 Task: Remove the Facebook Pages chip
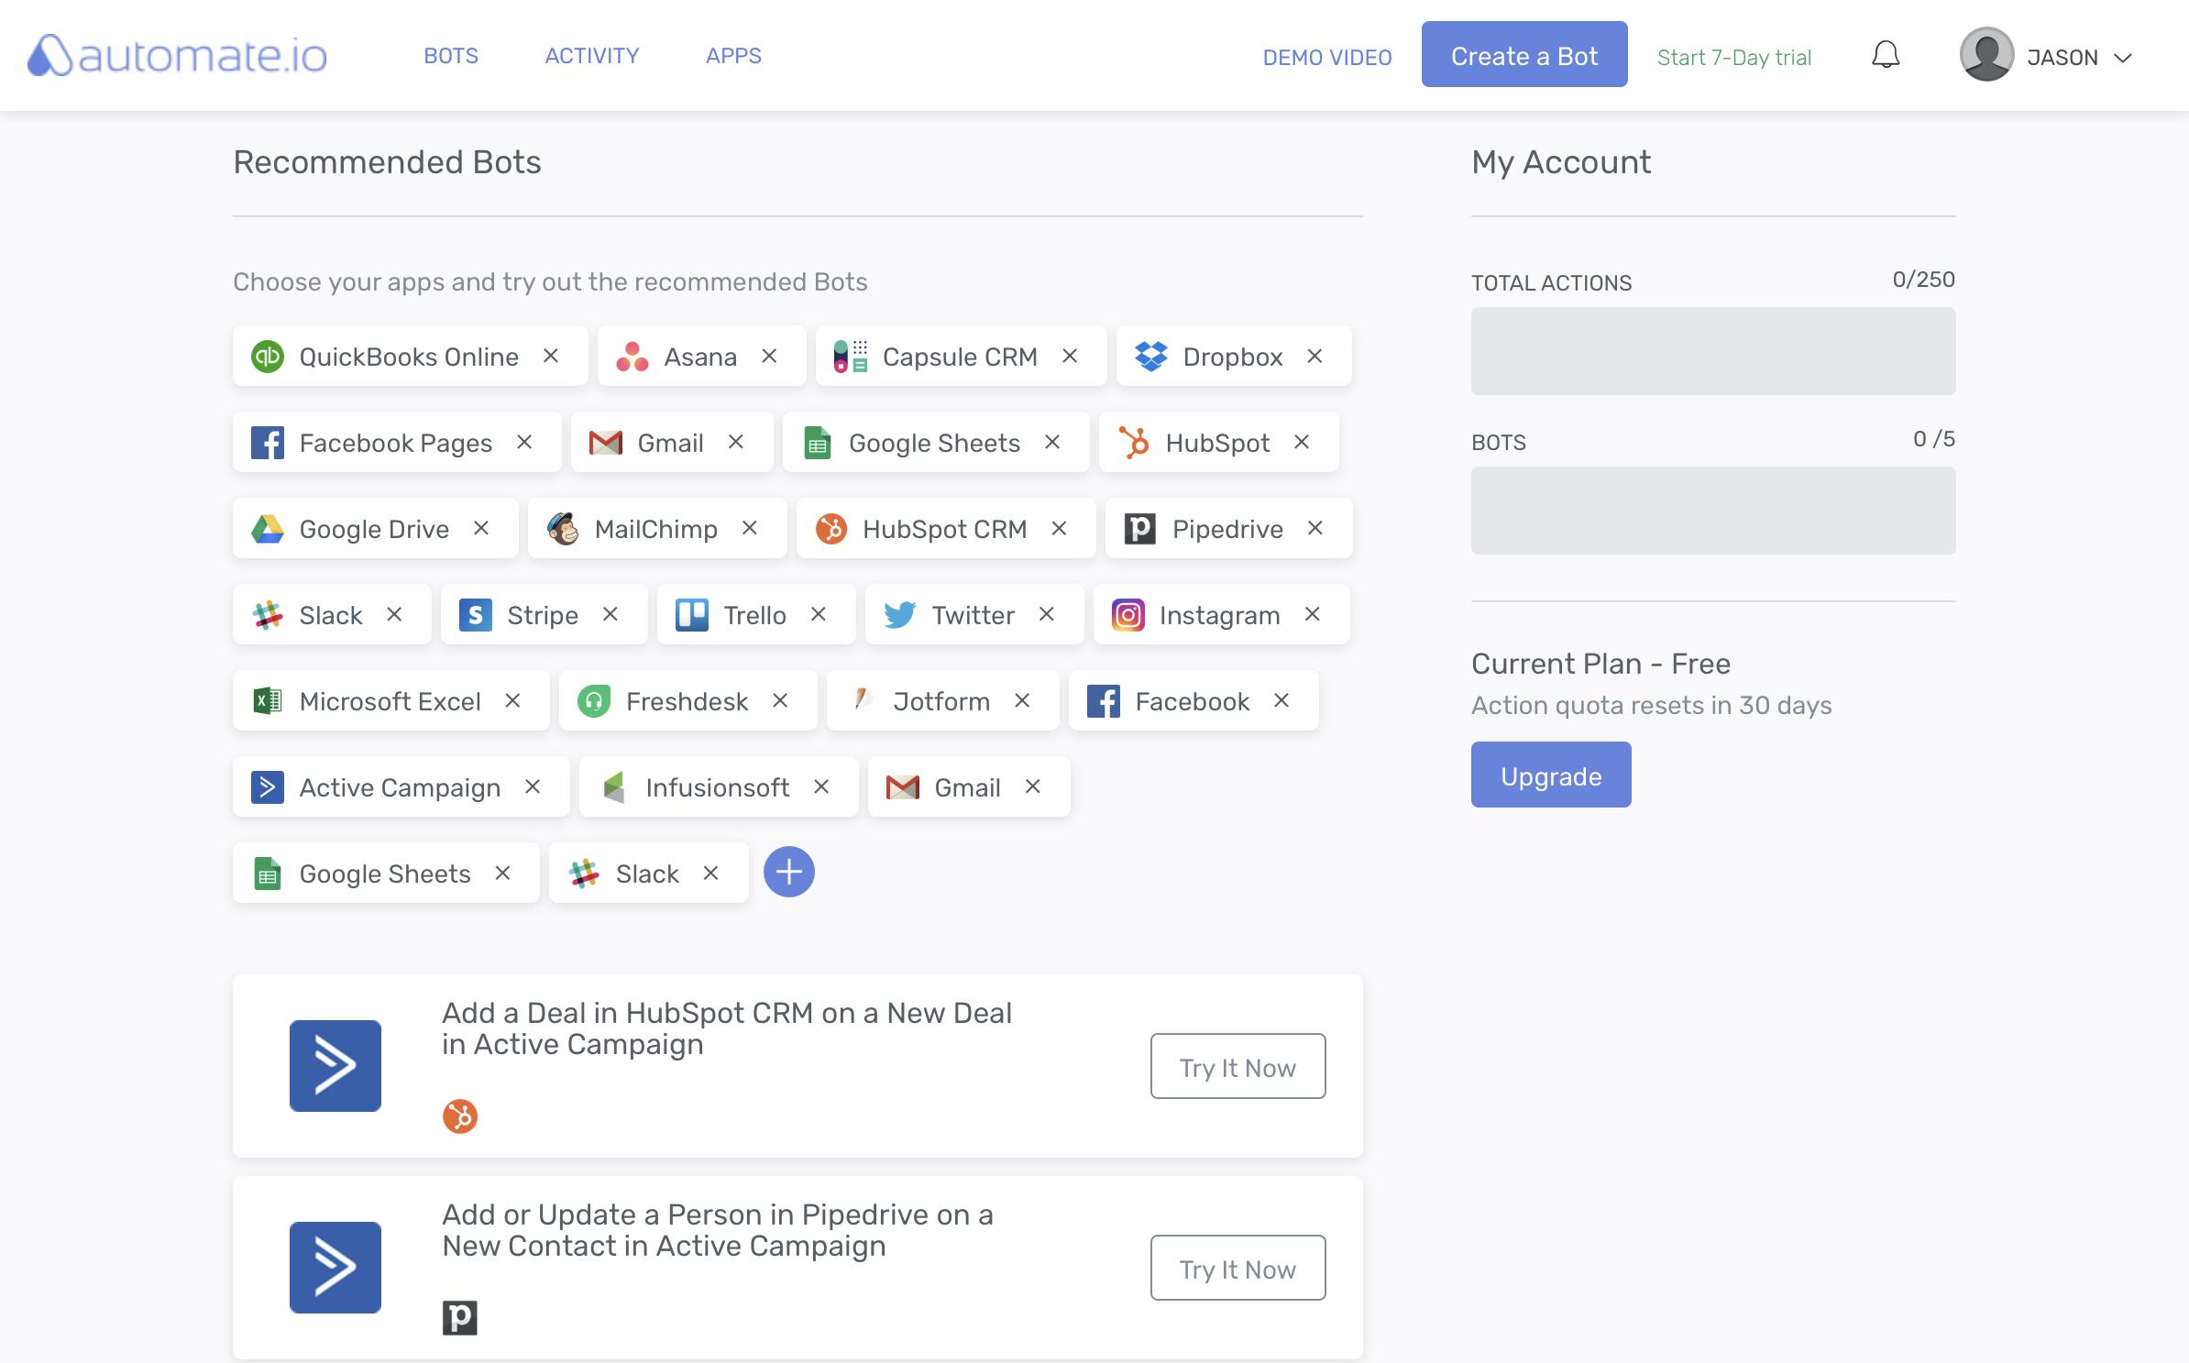point(524,442)
